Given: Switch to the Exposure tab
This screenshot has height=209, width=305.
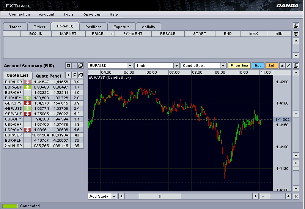Looking at the screenshot, I should click(x=121, y=27).
